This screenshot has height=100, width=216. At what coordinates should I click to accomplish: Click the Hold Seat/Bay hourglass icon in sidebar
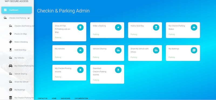pos(11,50)
